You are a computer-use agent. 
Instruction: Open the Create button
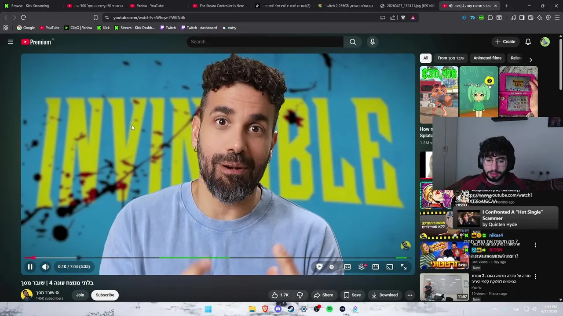coord(505,42)
